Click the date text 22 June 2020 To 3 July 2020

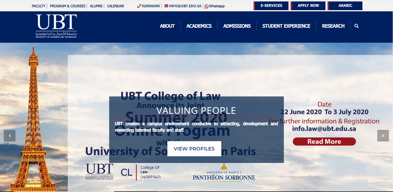pyautogui.click(x=324, y=112)
